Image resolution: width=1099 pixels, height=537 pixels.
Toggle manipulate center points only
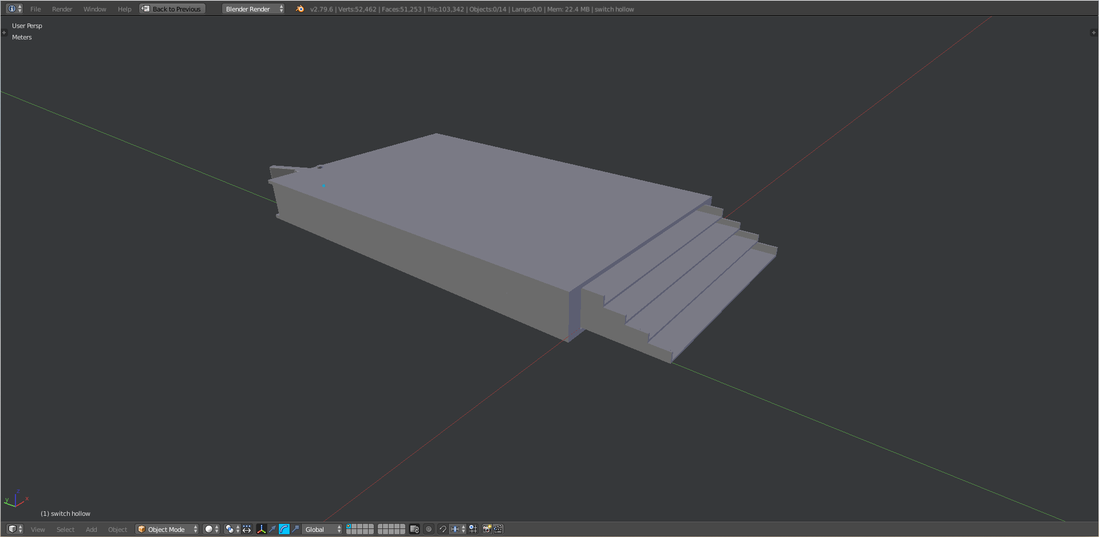[247, 529]
